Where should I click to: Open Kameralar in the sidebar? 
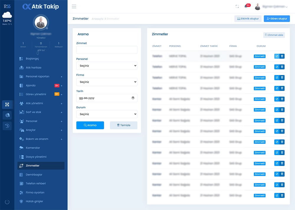[x=33, y=148]
